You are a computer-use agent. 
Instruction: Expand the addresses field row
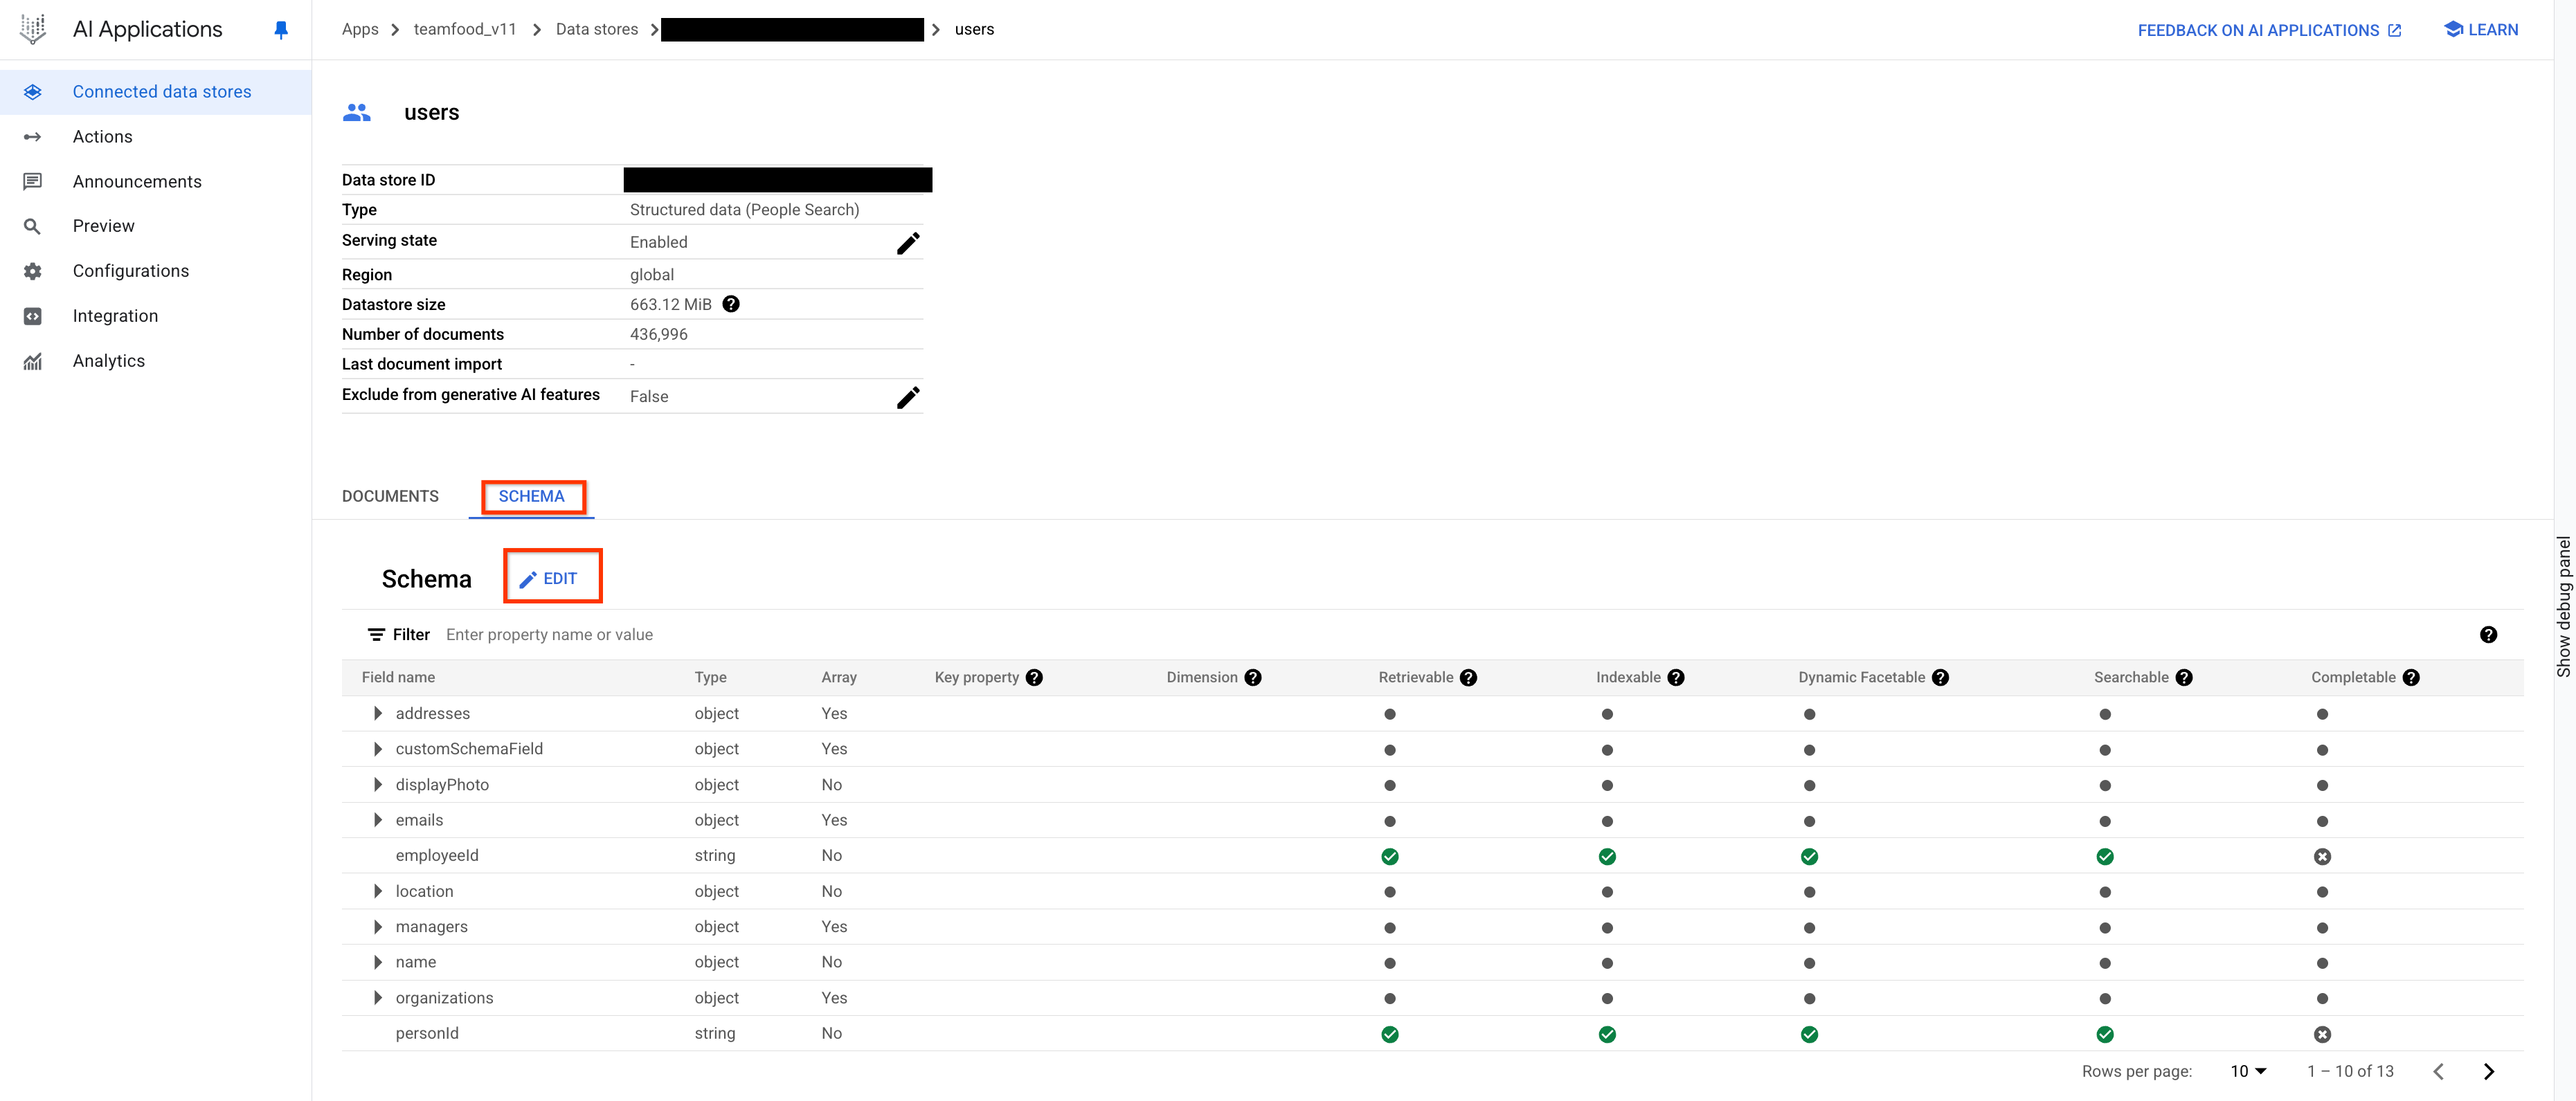tap(378, 714)
